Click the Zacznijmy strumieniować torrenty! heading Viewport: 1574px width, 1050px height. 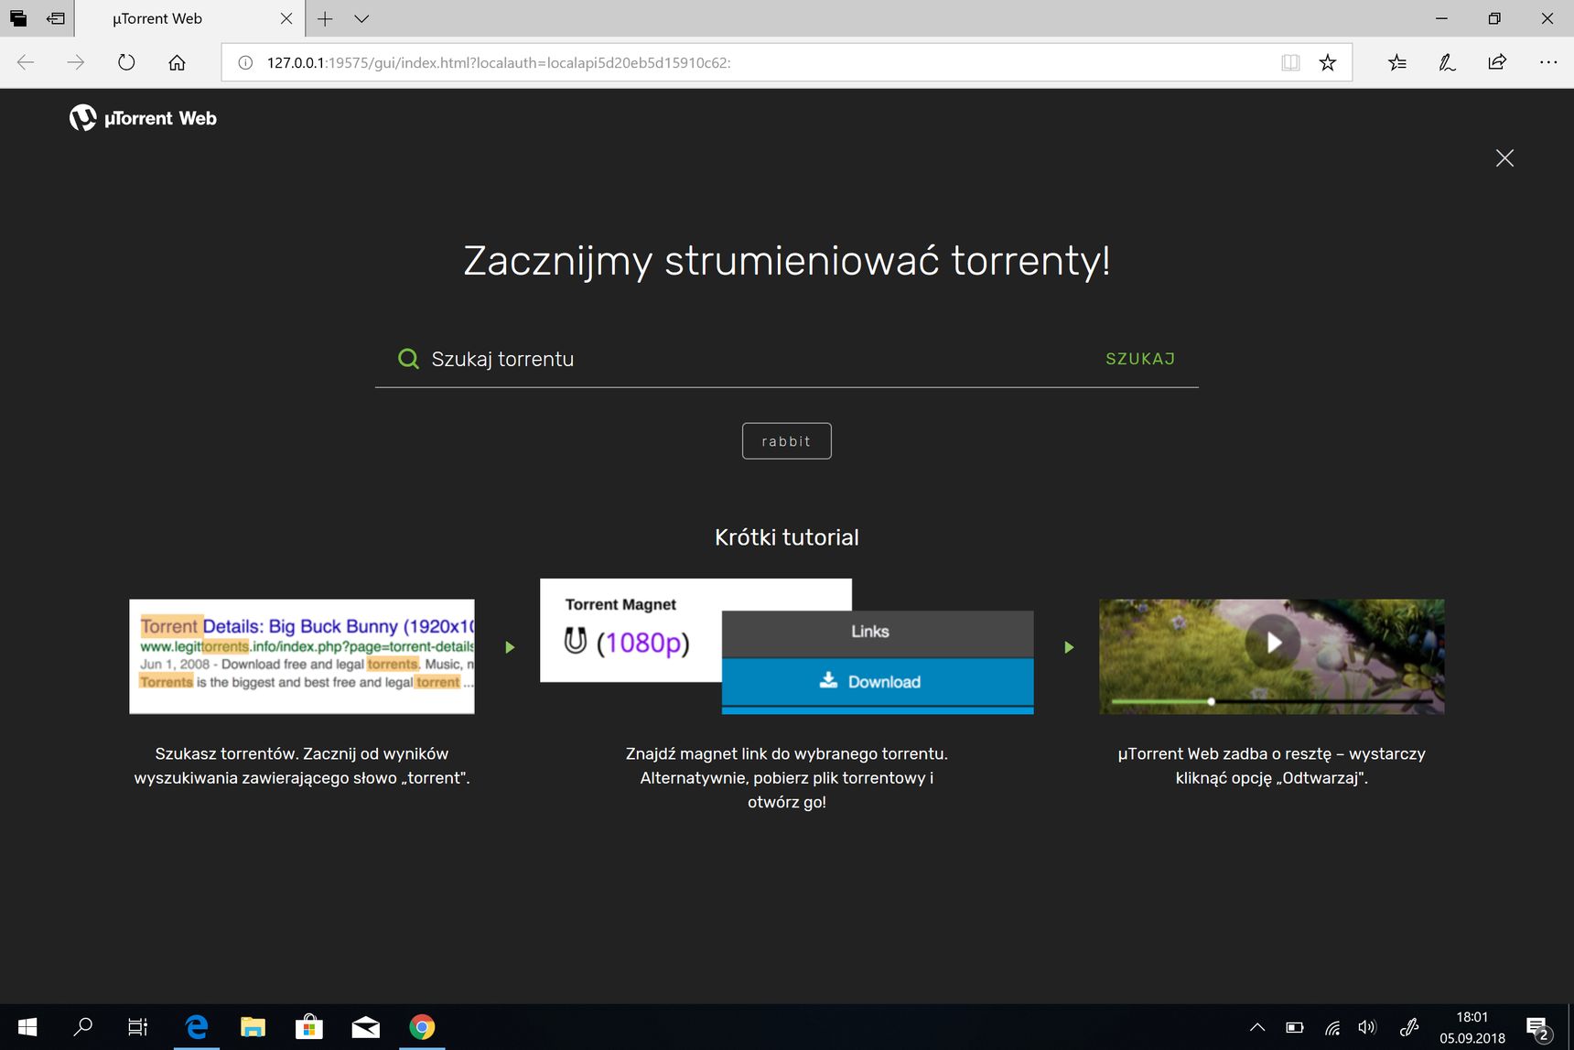[x=787, y=261]
